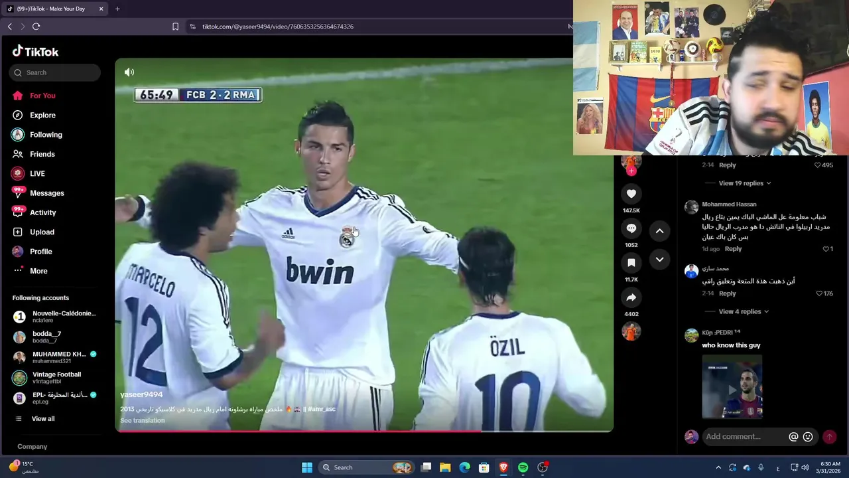Open the Windows Start menu
This screenshot has width=849, height=478.
point(306,467)
